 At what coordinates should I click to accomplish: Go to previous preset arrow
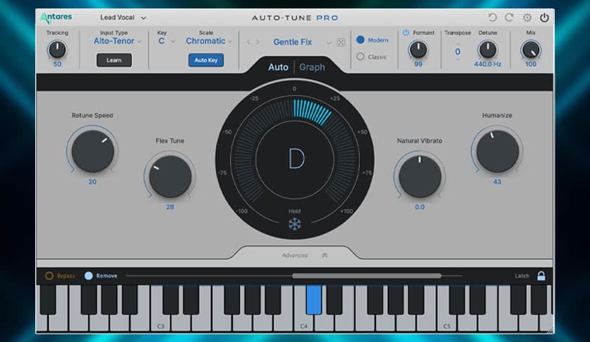coord(248,42)
